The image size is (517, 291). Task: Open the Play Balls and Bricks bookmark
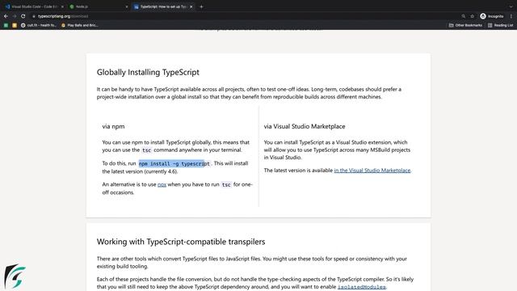pos(80,25)
